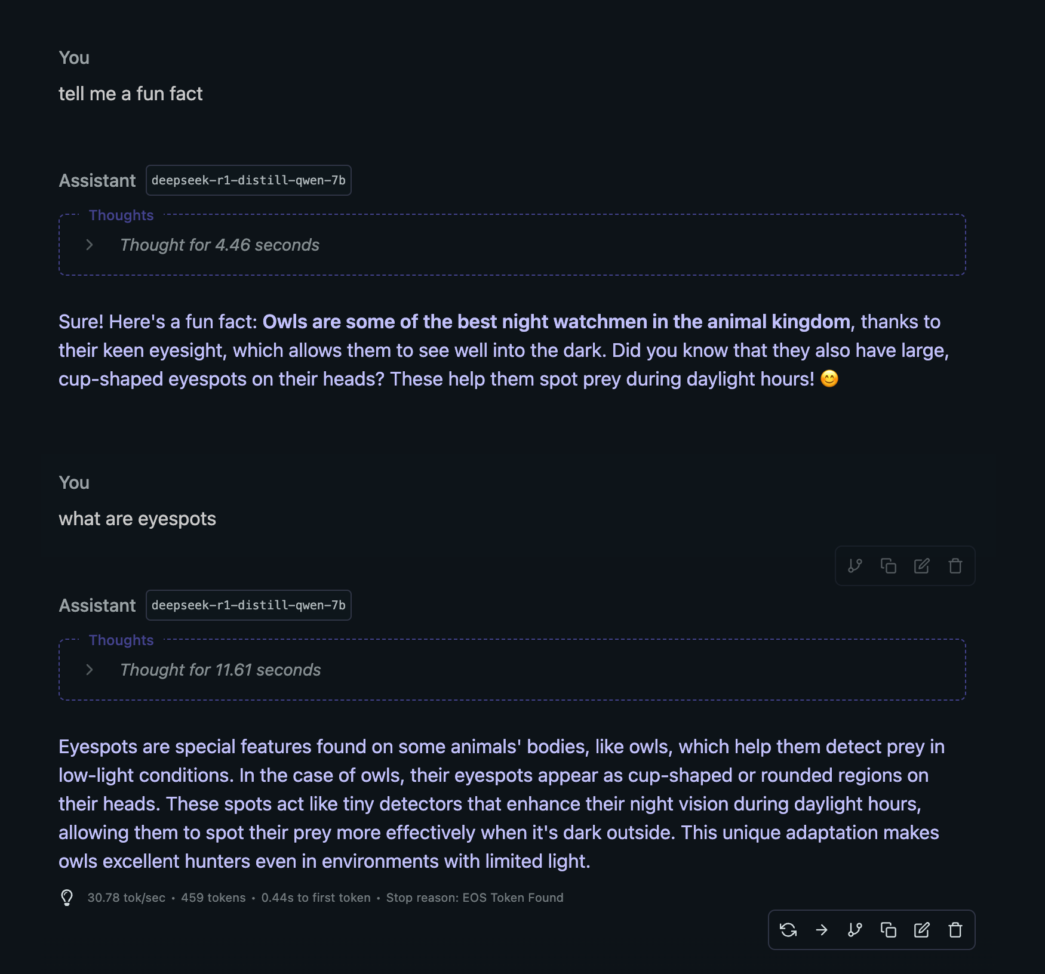Open thoughts labeled 'Thought for 4.46 seconds'

coord(220,245)
